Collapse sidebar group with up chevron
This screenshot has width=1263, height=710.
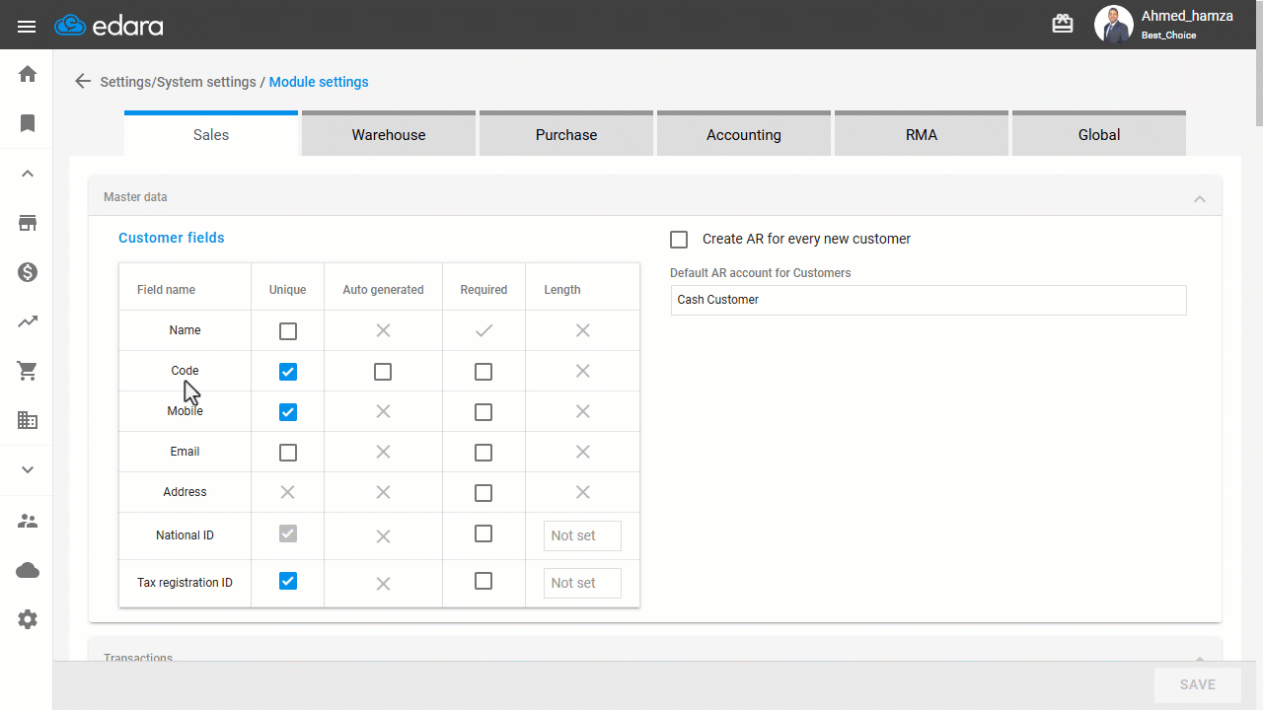[28, 174]
